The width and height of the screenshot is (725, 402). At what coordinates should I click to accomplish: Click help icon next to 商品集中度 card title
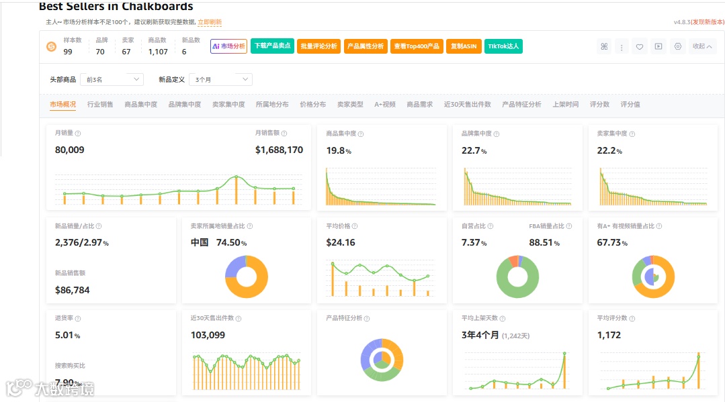click(361, 134)
